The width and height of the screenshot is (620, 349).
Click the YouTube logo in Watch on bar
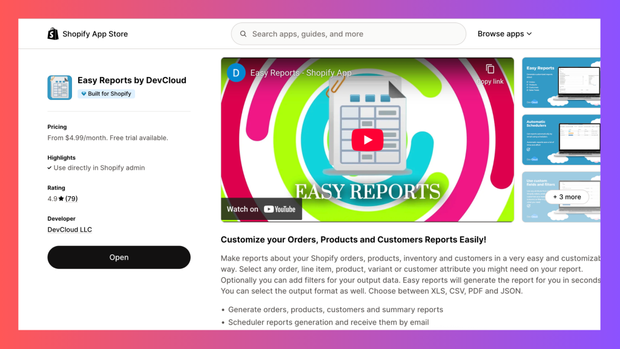tap(279, 209)
